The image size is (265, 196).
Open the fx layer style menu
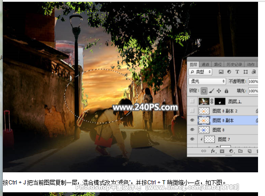(x=213, y=151)
